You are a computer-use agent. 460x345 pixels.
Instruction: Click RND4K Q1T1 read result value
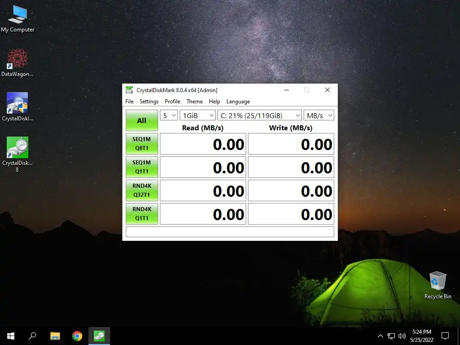203,214
